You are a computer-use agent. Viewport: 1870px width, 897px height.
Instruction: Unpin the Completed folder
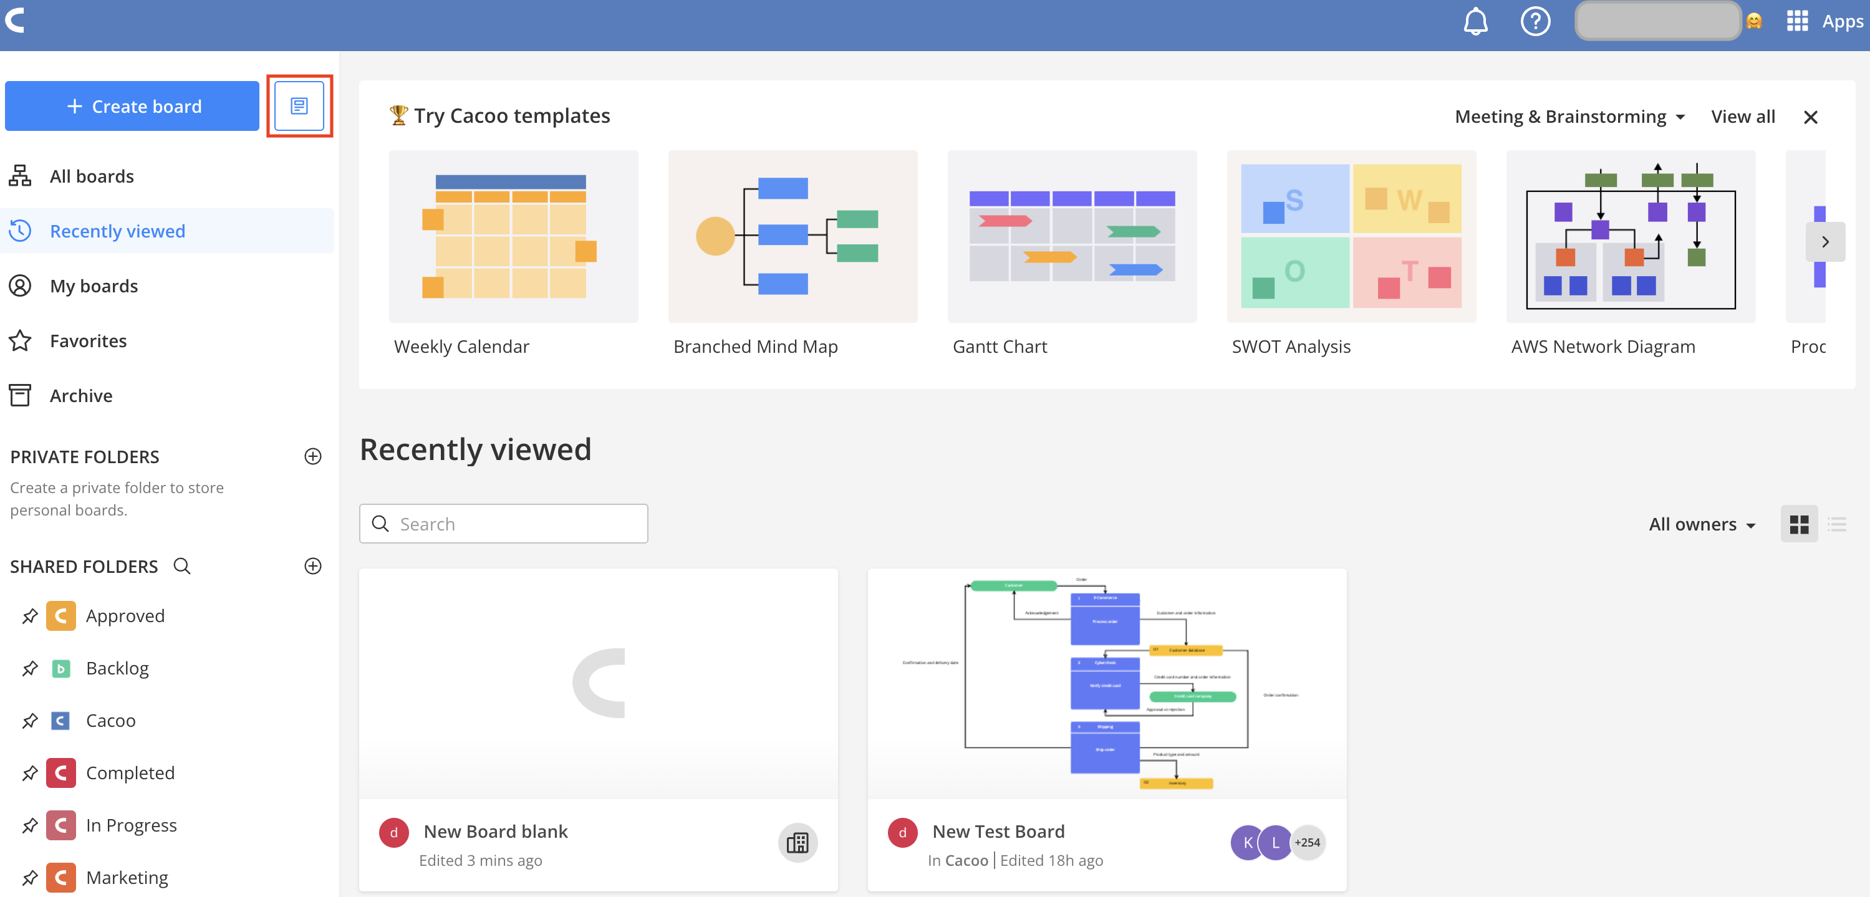[30, 773]
